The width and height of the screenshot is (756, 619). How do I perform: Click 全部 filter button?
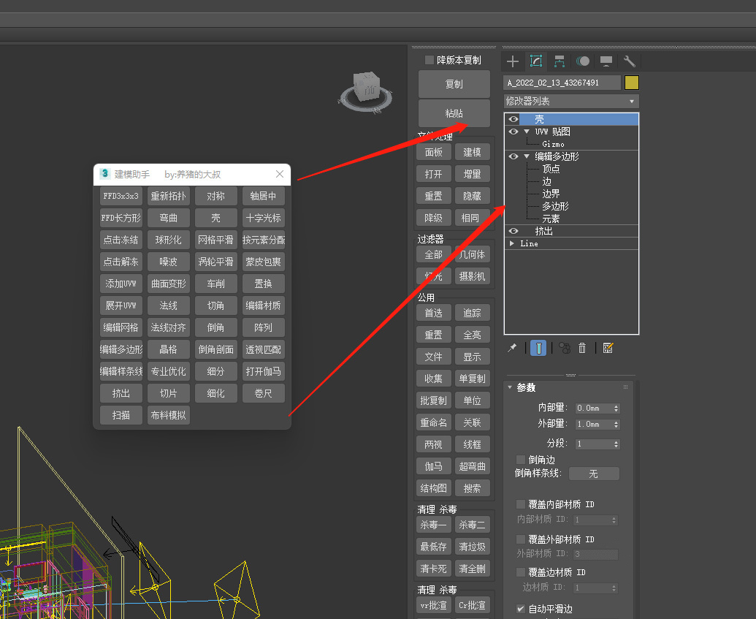(x=433, y=254)
